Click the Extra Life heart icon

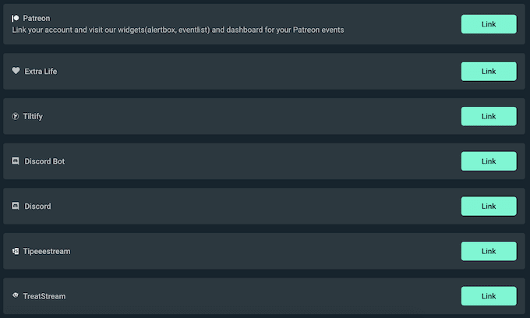tap(16, 71)
